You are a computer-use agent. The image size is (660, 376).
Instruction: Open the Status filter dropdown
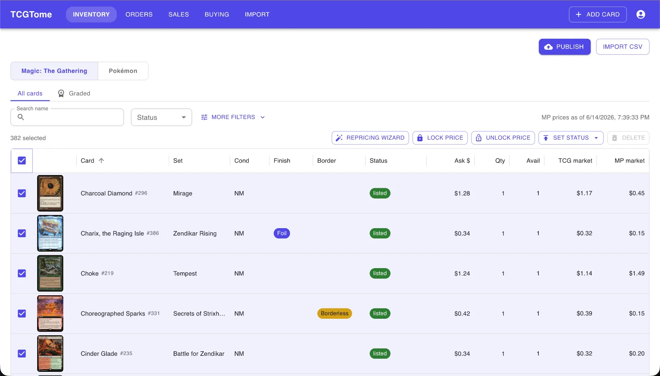coord(161,117)
